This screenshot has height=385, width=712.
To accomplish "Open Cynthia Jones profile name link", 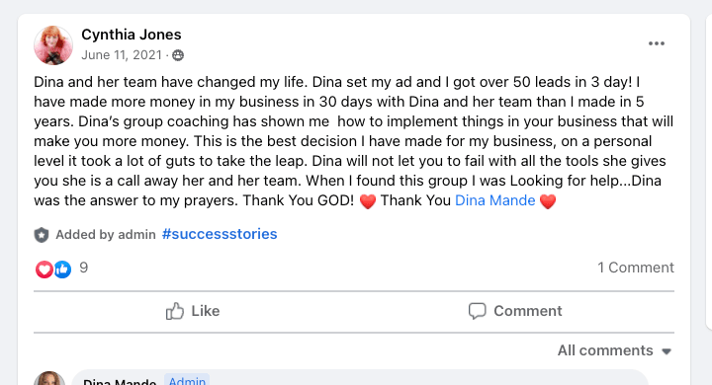I will (x=132, y=35).
